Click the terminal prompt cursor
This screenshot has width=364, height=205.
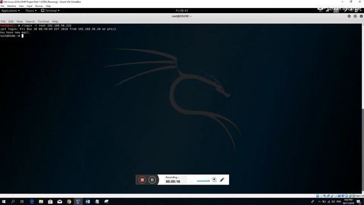click(x=23, y=36)
